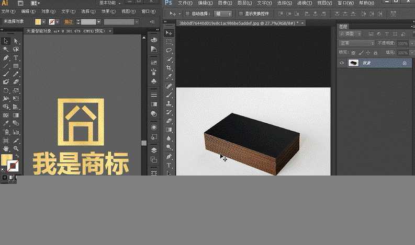Toggle lock all padlock in Layers panel

coord(375,53)
